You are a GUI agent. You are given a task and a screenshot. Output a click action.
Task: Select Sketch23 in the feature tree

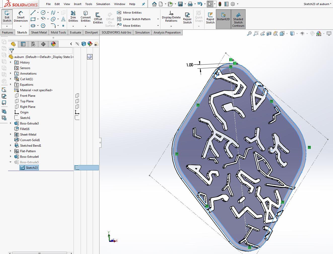pyautogui.click(x=29, y=168)
